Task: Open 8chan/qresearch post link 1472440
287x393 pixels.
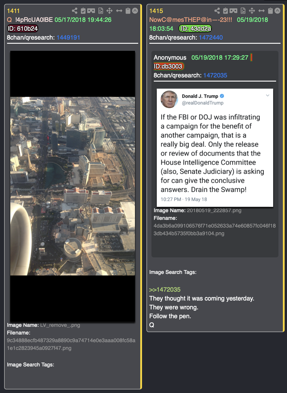Action: (x=211, y=38)
